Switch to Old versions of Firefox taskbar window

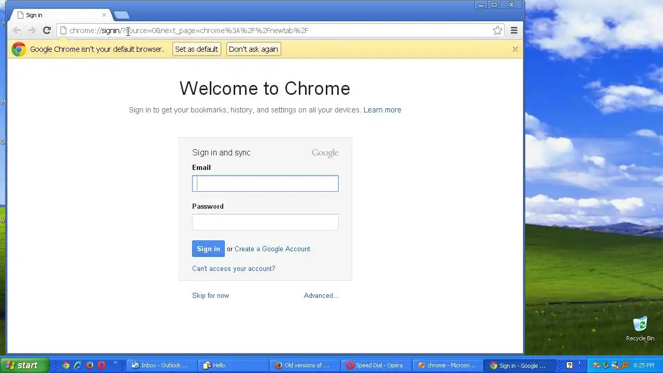pyautogui.click(x=305, y=365)
